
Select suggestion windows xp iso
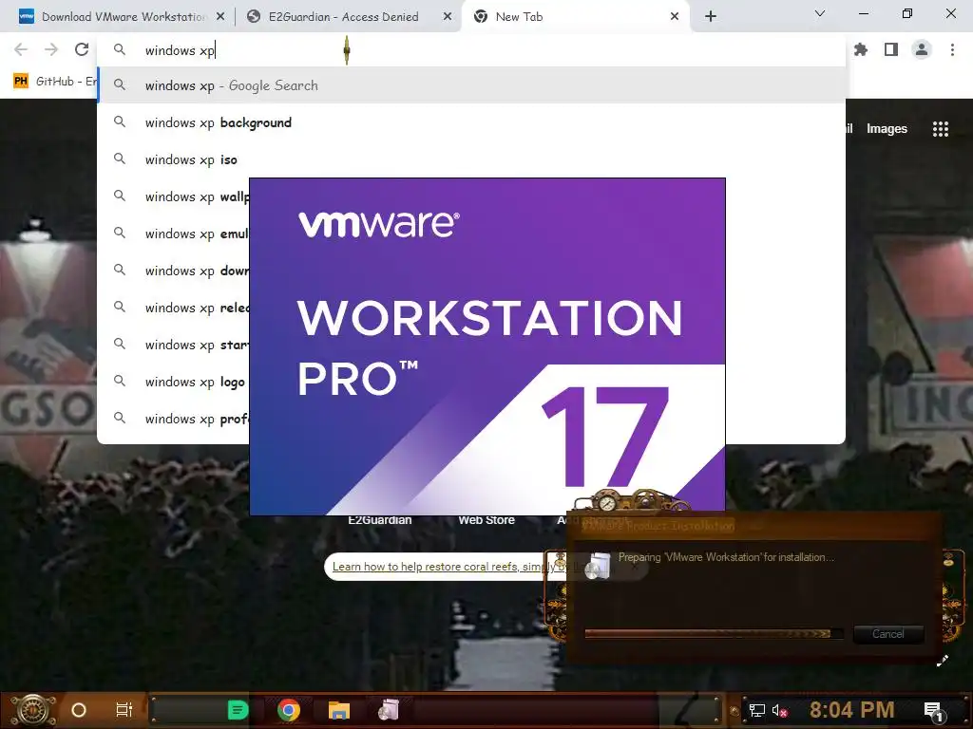coord(471,159)
